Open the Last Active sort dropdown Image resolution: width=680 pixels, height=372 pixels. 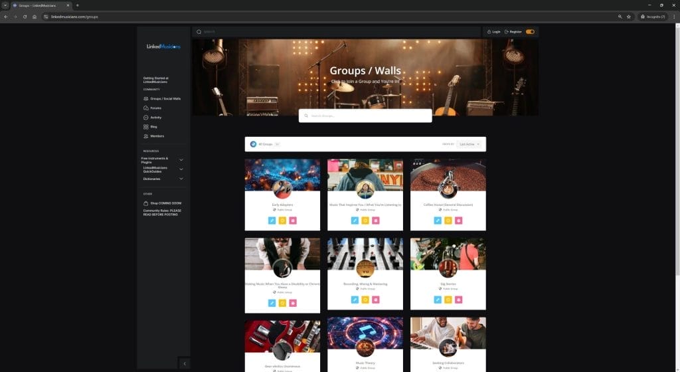pos(469,143)
